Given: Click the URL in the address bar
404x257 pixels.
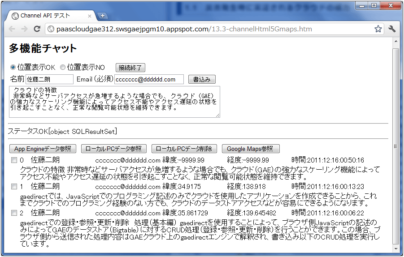Looking at the screenshot, I should (x=184, y=29).
